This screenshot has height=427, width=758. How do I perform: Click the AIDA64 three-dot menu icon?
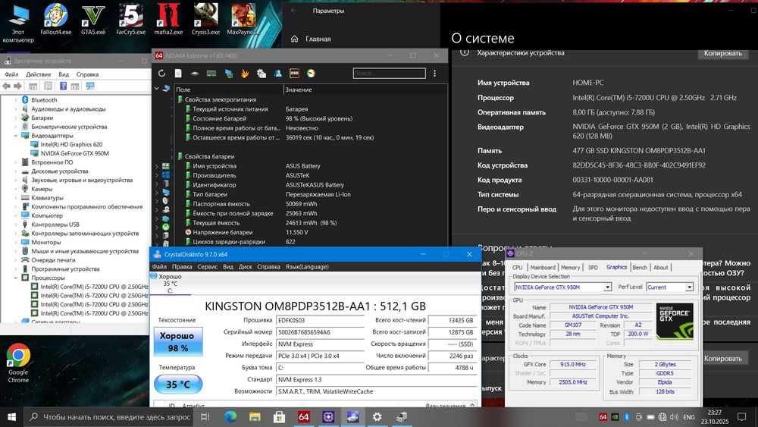(x=435, y=74)
